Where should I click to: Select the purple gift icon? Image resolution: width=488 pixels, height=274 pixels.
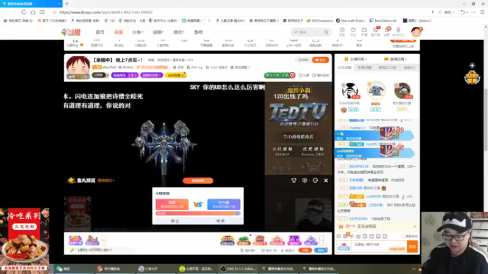click(293, 240)
